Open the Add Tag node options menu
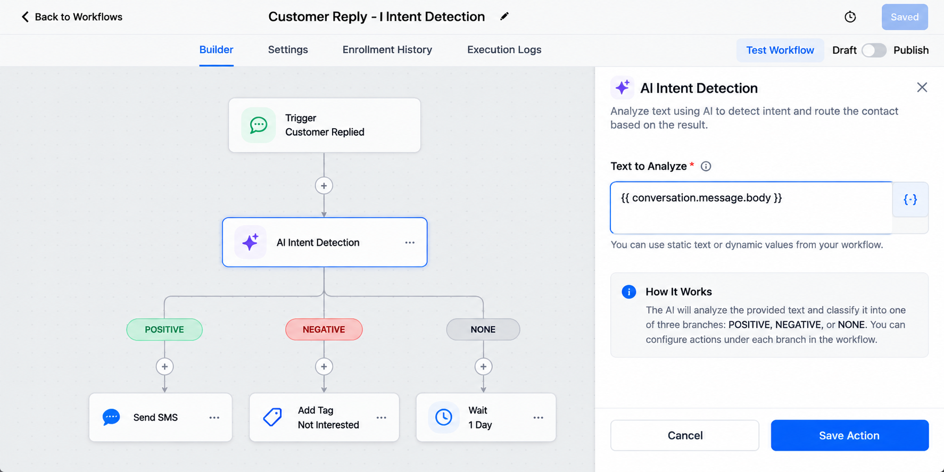Image resolution: width=944 pixels, height=472 pixels. (382, 418)
